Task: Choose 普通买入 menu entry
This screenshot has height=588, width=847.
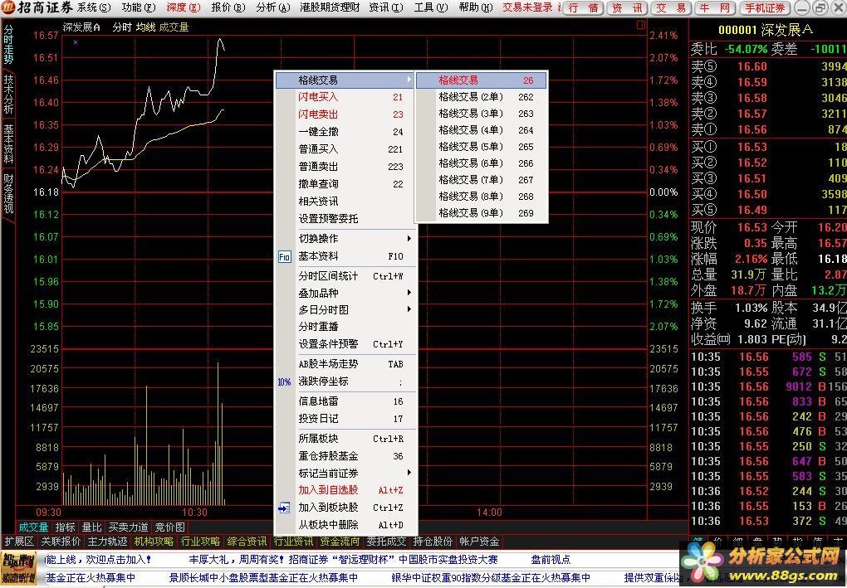Action: [x=346, y=149]
